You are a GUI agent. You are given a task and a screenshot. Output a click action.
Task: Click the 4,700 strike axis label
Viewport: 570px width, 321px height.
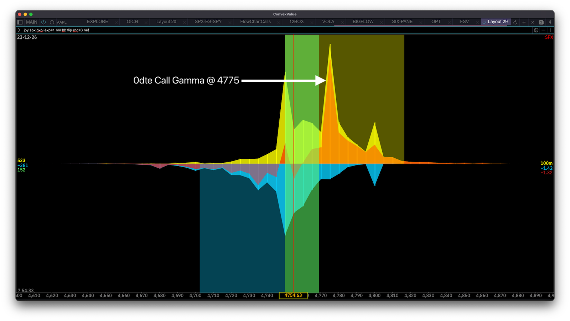pyautogui.click(x=195, y=296)
